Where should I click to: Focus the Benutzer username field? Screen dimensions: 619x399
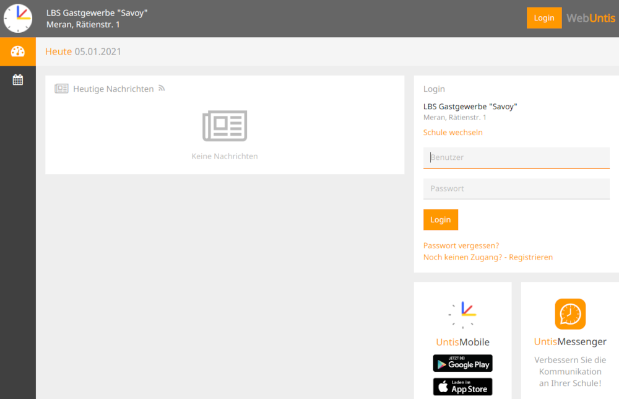[x=516, y=157]
